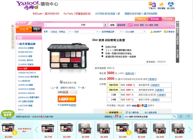Add product to tracking list button
193x139 pixels.
(x=151, y=112)
